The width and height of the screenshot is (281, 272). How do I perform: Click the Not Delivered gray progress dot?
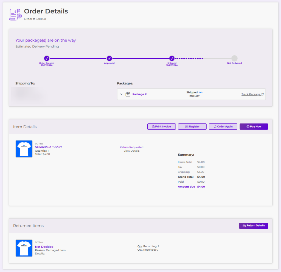234,58
